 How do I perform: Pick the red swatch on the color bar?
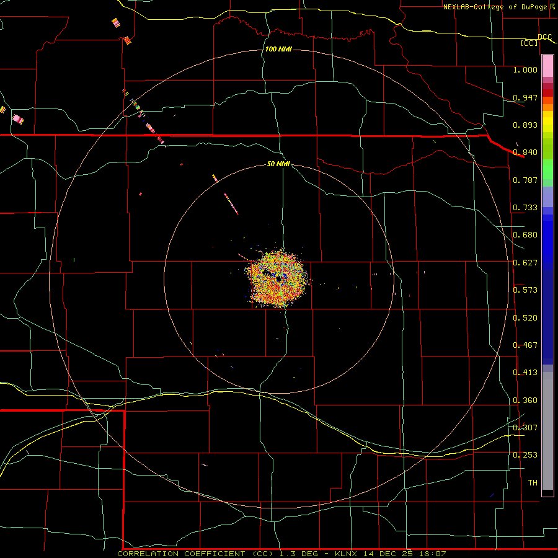[x=547, y=93]
